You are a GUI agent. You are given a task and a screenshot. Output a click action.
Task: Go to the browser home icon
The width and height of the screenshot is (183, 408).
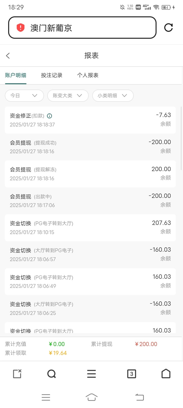coord(166,374)
